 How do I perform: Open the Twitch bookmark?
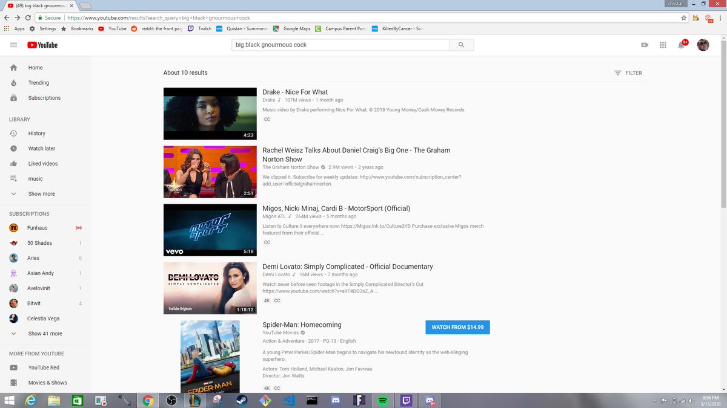pos(200,28)
